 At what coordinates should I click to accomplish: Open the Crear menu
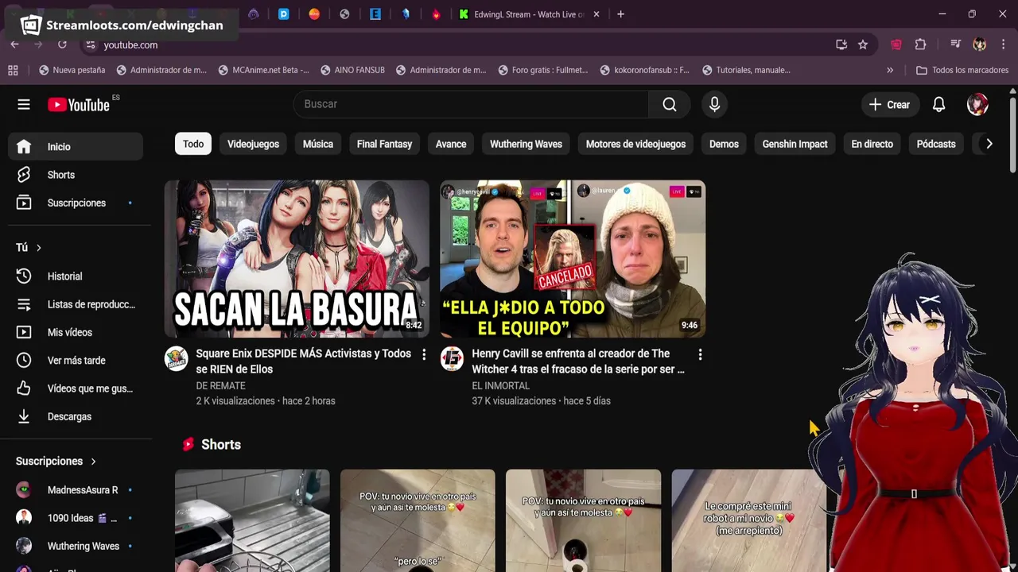(890, 104)
